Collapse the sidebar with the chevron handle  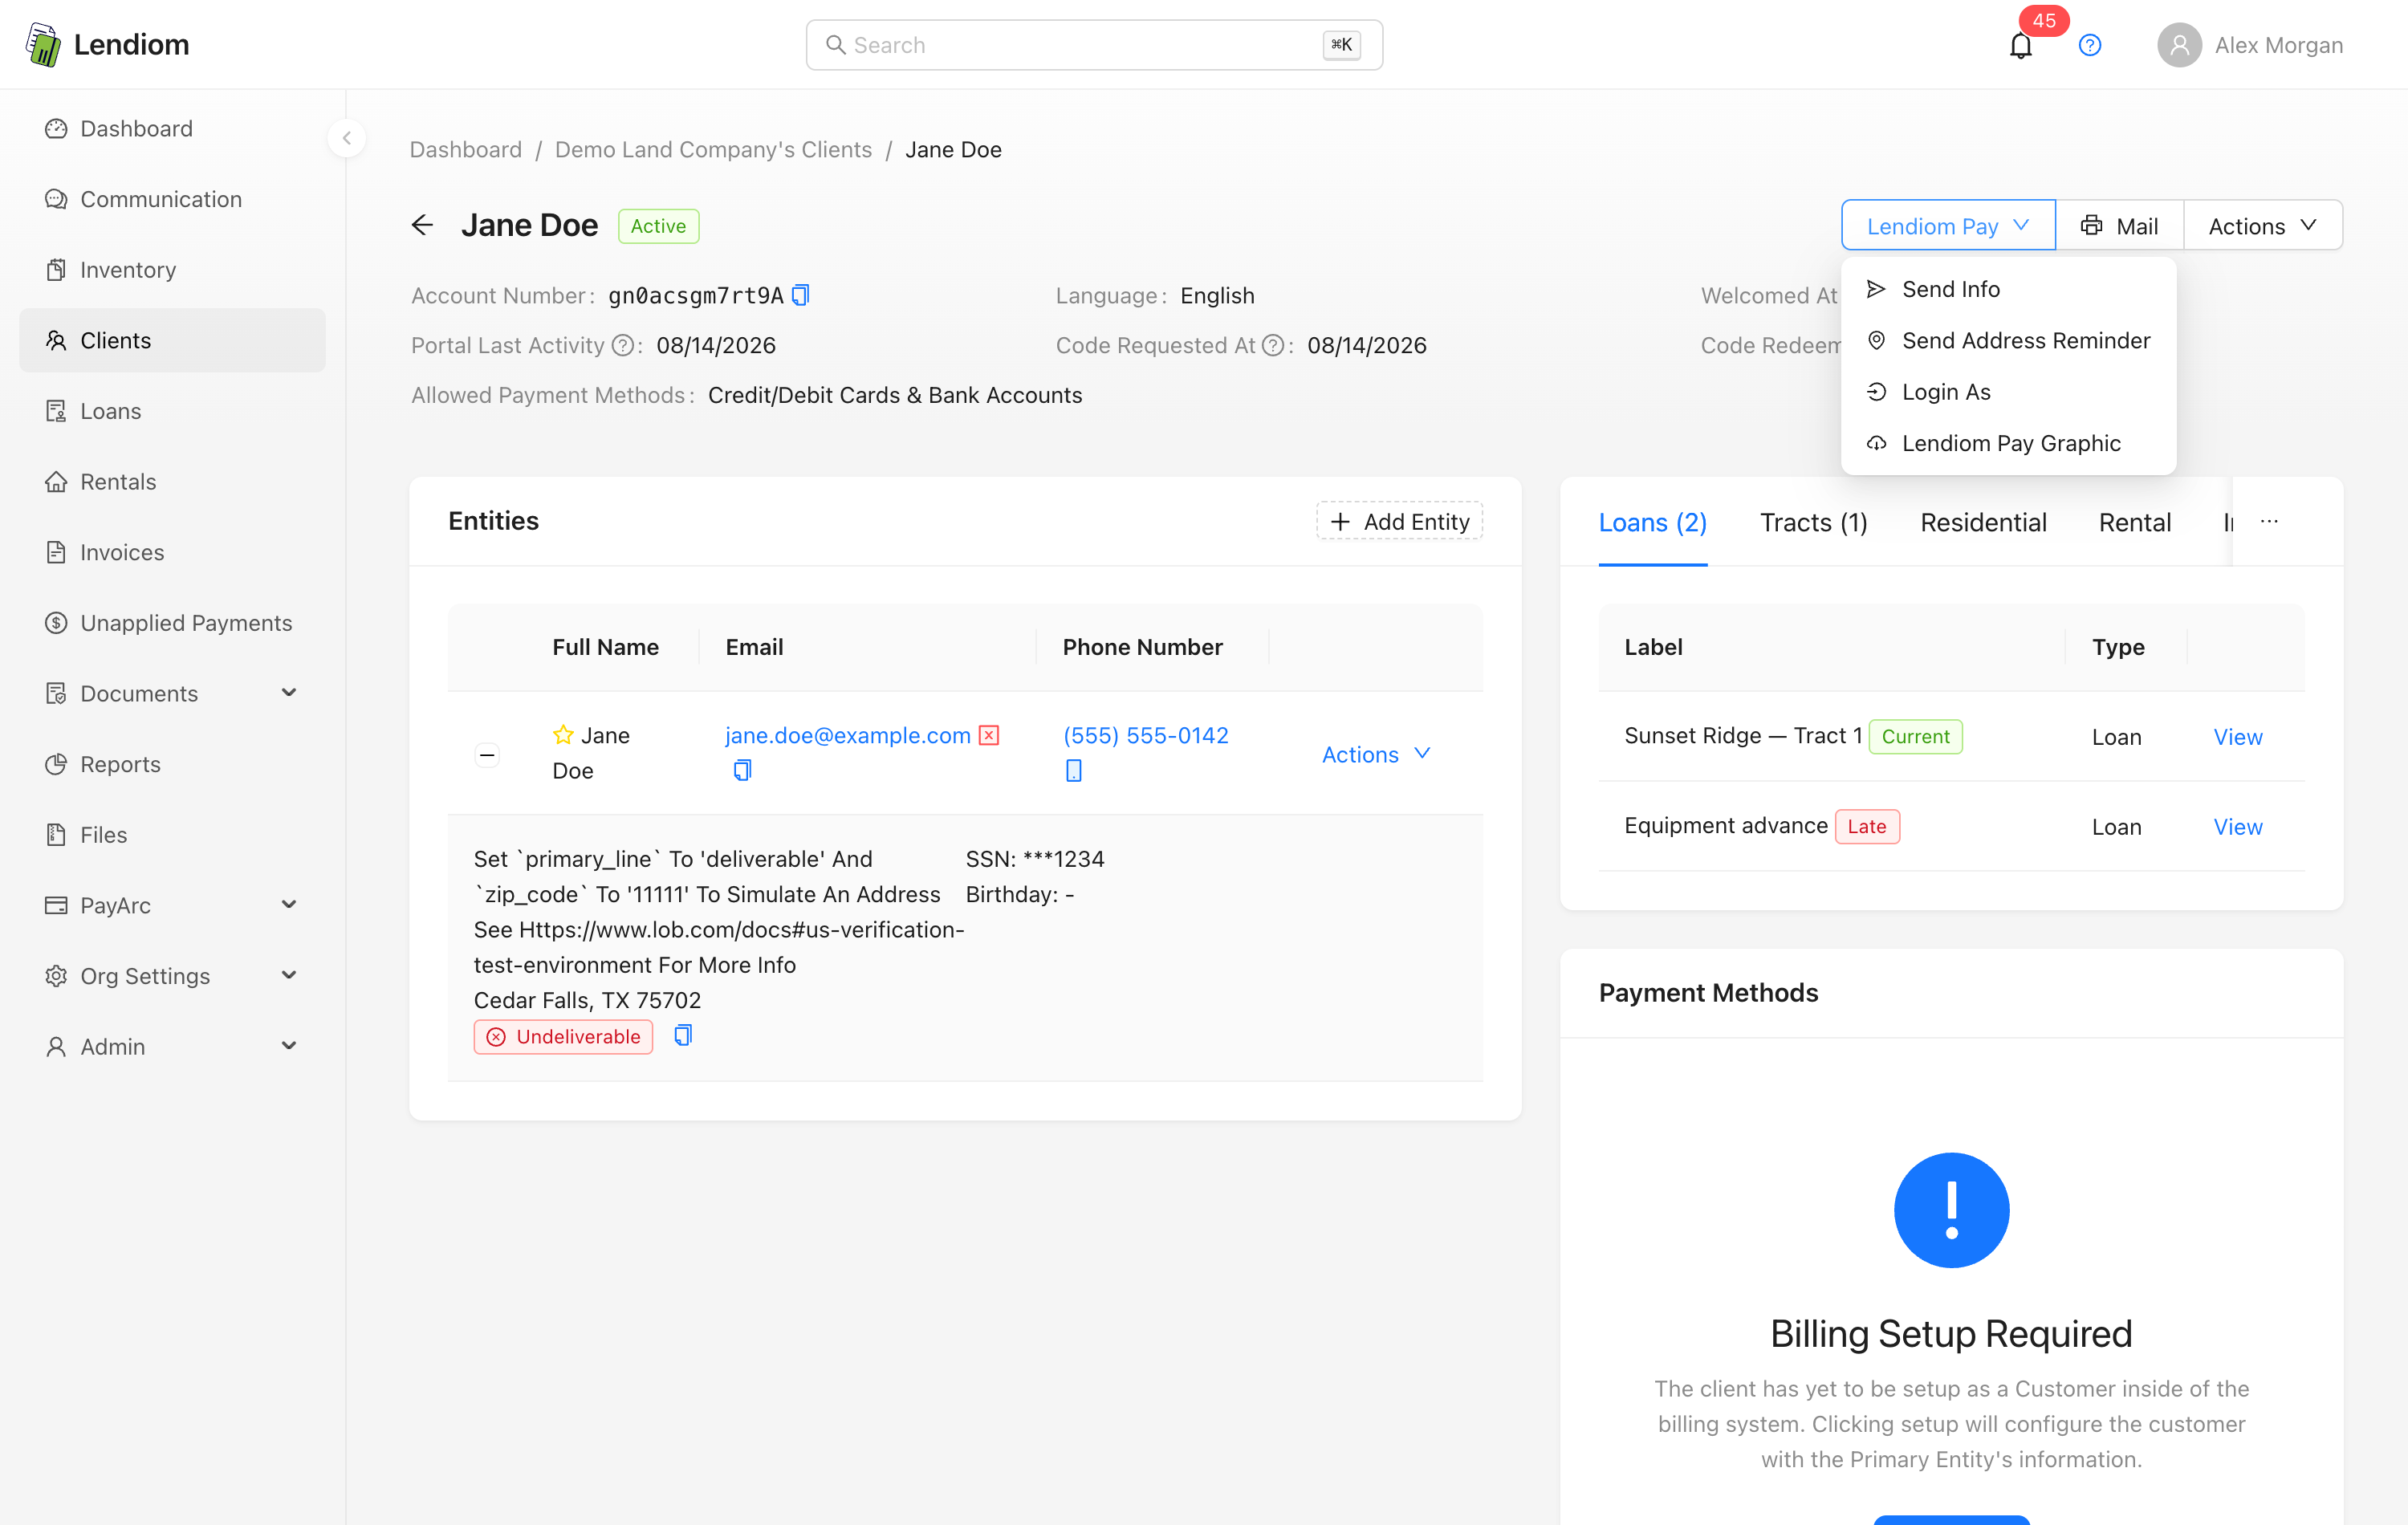347,138
